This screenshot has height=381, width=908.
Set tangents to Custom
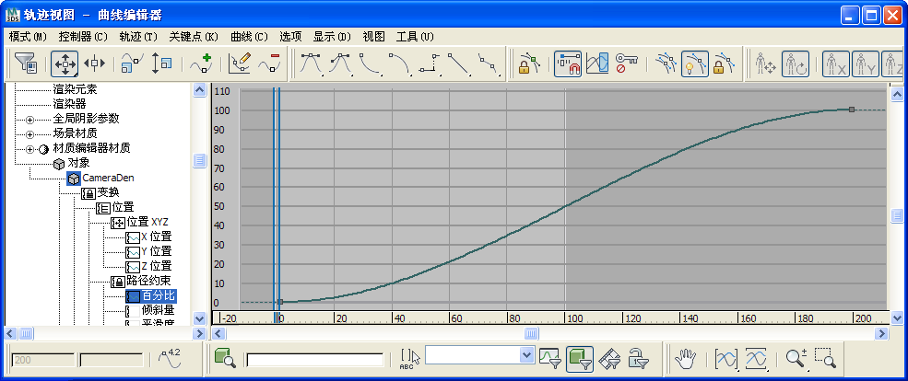(341, 63)
